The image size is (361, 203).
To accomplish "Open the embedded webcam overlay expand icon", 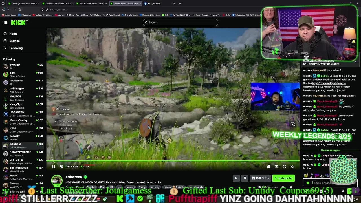I will [293, 124].
